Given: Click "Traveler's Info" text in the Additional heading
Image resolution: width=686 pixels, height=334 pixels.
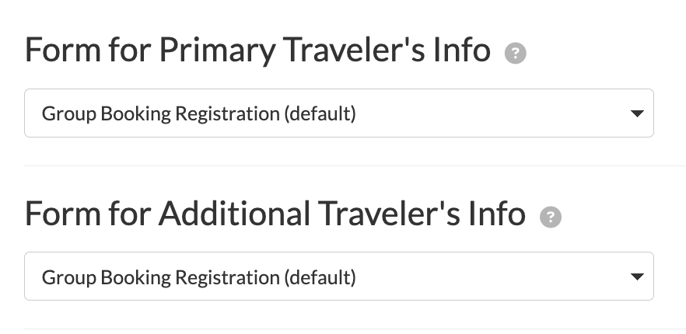Looking at the screenshot, I should coord(421,214).
